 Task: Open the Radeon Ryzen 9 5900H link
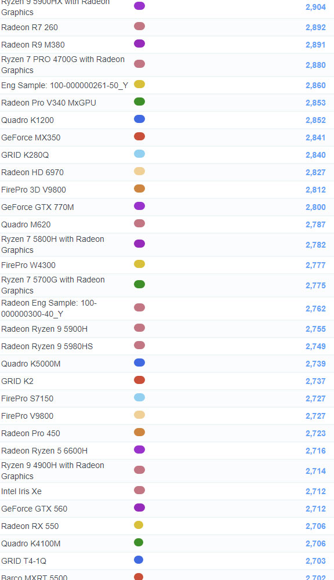tap(45, 329)
